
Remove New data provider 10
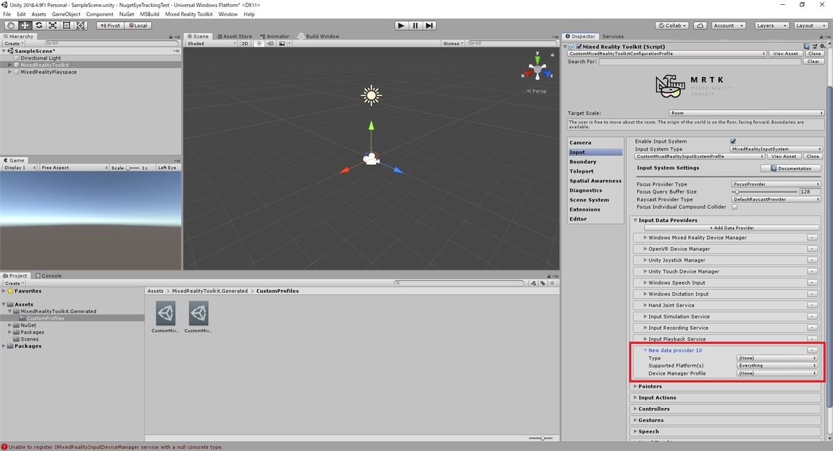(x=812, y=350)
